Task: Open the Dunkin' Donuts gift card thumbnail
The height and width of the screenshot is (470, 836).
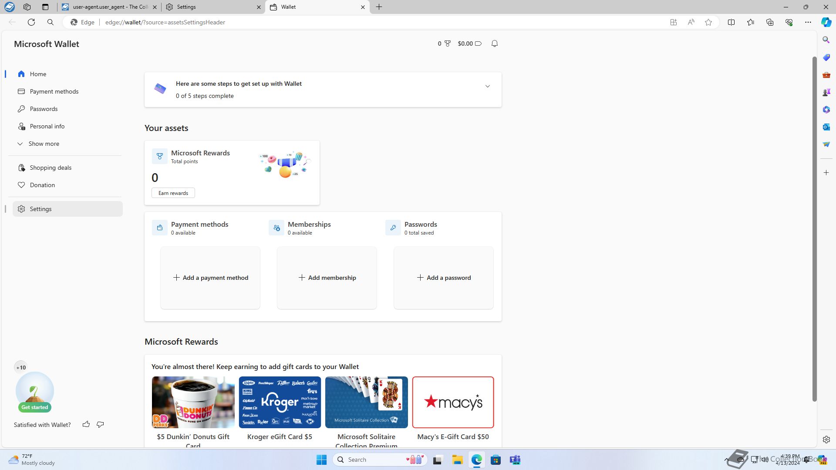Action: point(193,402)
